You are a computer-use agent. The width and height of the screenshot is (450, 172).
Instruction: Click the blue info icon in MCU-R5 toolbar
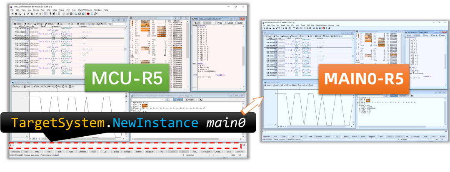92,14
